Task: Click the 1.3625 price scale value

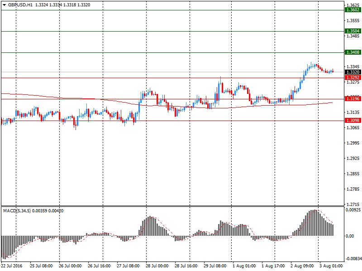Action: coord(353,5)
